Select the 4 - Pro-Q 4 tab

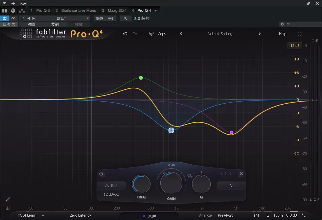141,10
